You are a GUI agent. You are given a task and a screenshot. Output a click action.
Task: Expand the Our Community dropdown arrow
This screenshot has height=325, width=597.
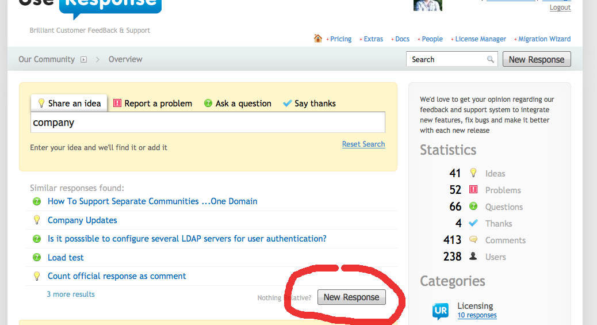coord(83,59)
